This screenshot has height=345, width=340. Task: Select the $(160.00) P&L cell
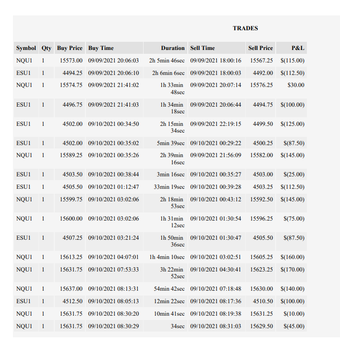[291, 257]
